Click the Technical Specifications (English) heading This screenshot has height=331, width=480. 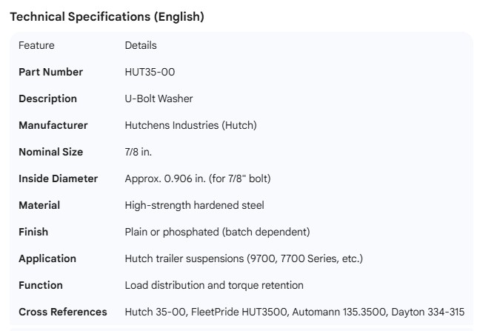pos(107,16)
